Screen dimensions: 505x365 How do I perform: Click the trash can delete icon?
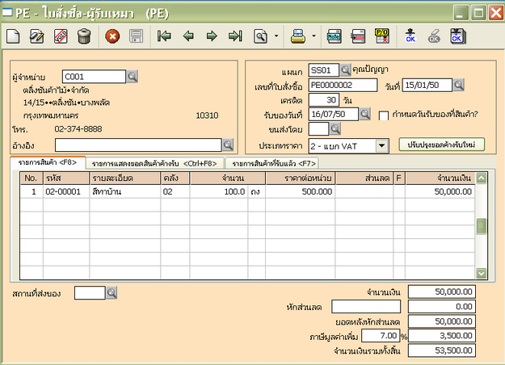point(83,36)
